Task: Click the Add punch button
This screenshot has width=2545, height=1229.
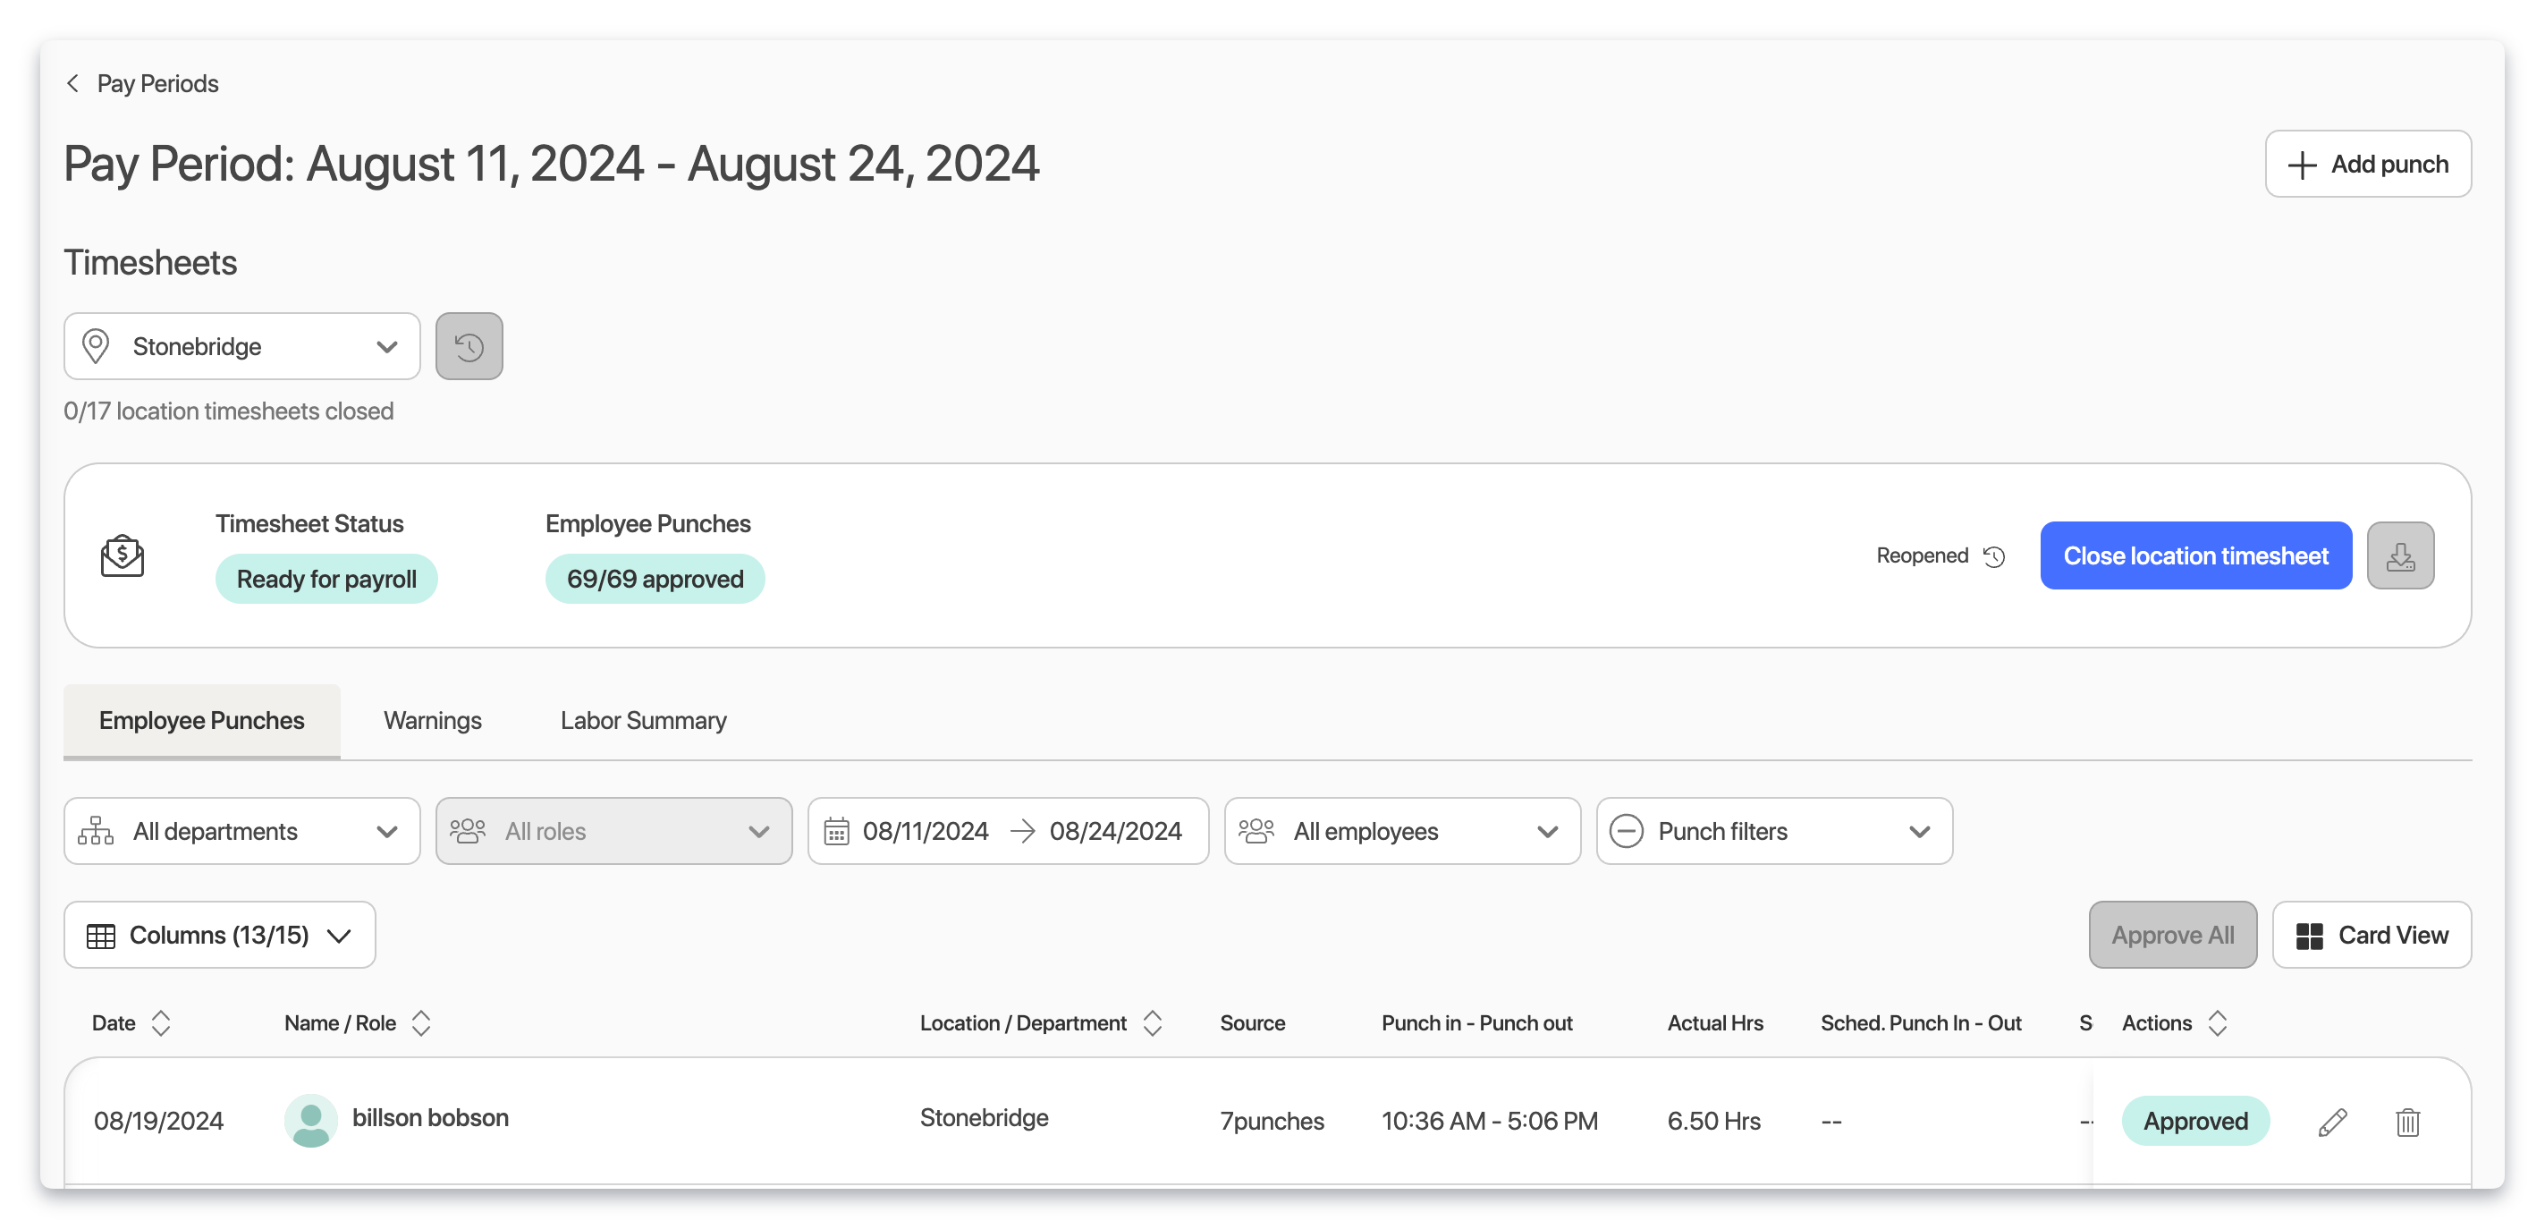Action: [2367, 164]
